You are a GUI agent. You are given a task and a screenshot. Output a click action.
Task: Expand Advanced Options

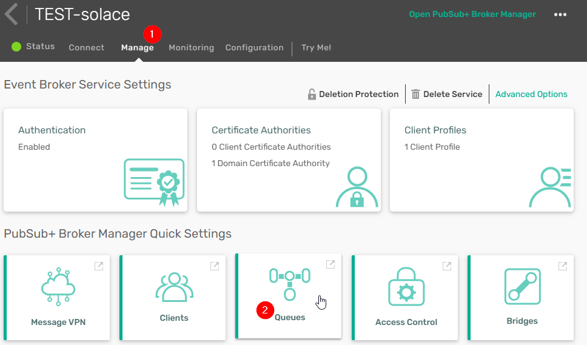pyautogui.click(x=531, y=94)
